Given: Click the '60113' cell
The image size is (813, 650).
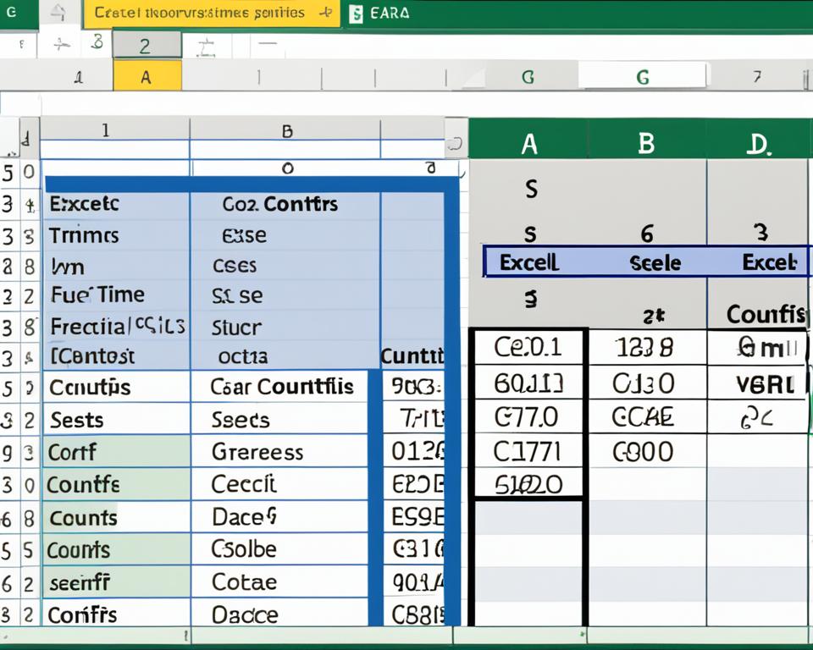Looking at the screenshot, I should [528, 383].
